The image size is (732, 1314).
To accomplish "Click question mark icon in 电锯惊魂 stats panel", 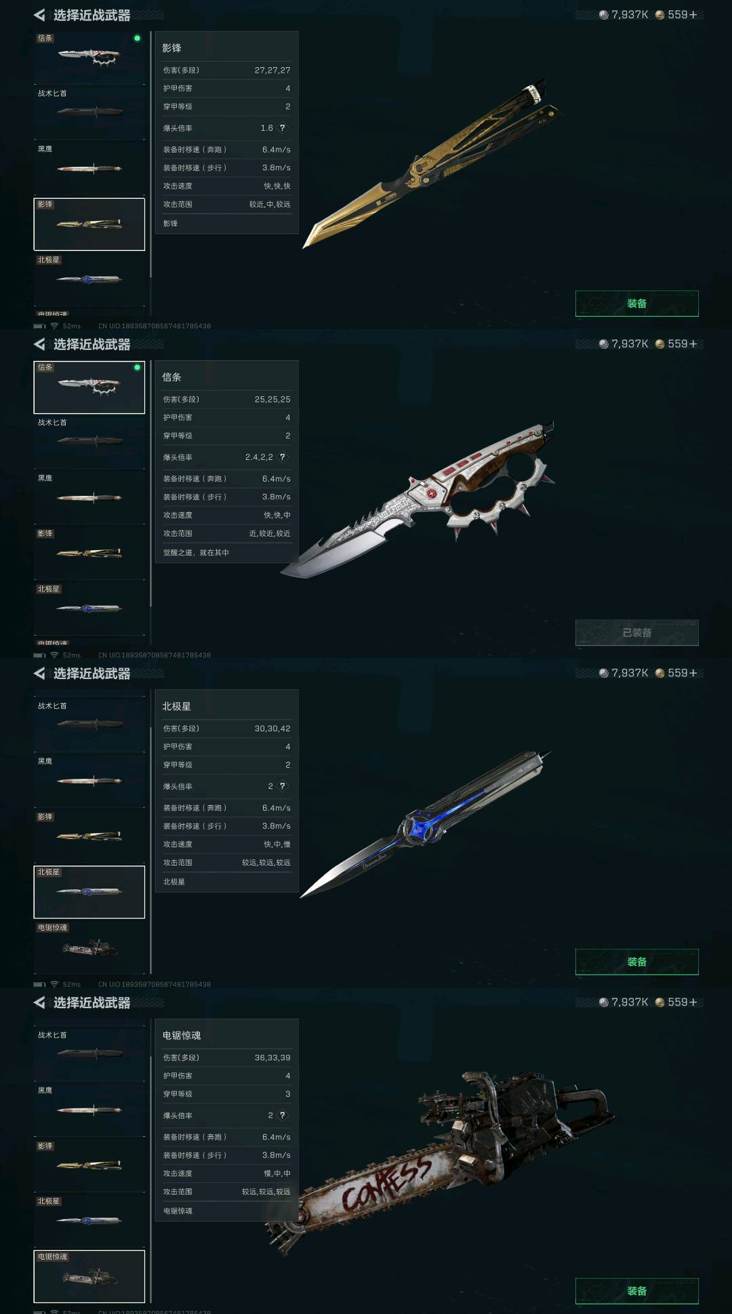I will 283,1115.
